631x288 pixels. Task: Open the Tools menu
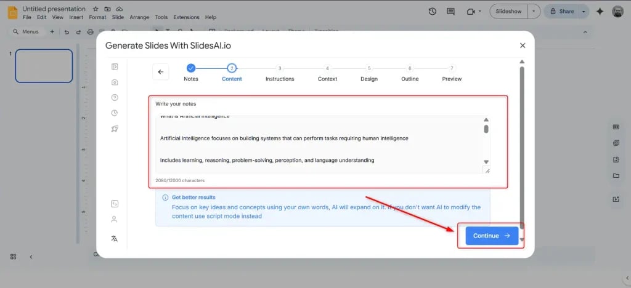coord(161,17)
